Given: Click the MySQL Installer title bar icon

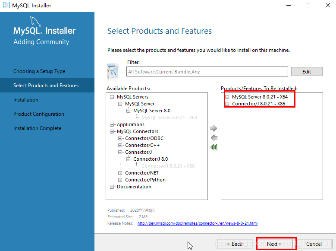Looking at the screenshot, I should 6,5.
